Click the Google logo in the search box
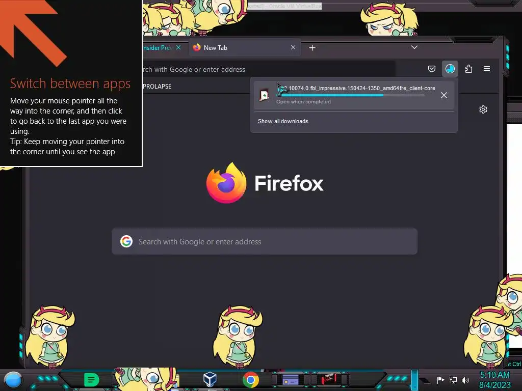This screenshot has height=391, width=522. (126, 241)
